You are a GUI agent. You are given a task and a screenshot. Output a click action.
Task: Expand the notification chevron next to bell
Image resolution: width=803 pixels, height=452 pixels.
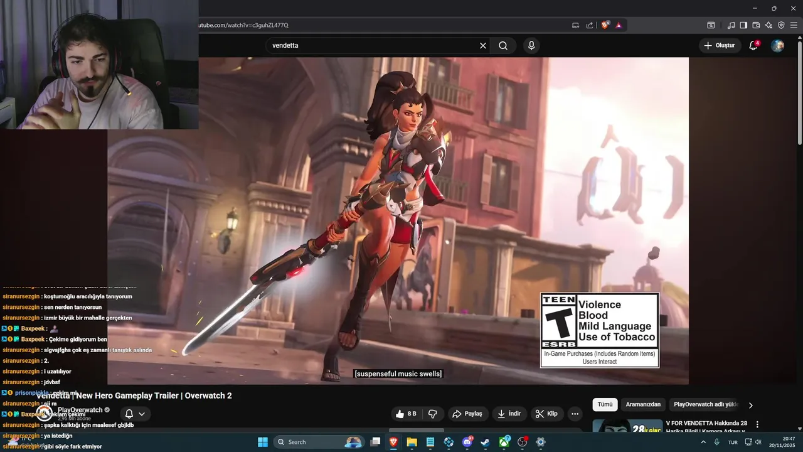pos(142,414)
